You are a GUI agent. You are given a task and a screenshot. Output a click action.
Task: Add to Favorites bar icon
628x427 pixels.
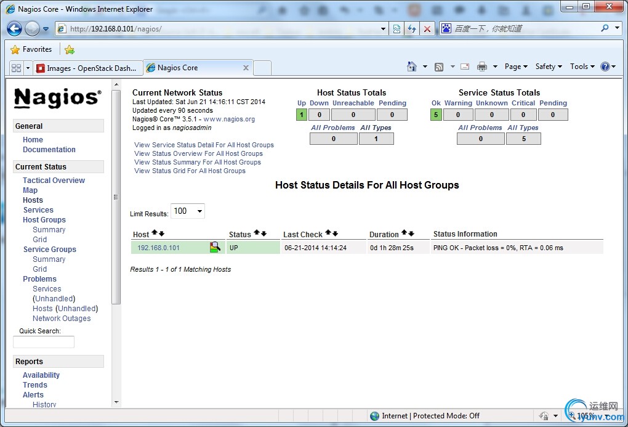[70, 50]
